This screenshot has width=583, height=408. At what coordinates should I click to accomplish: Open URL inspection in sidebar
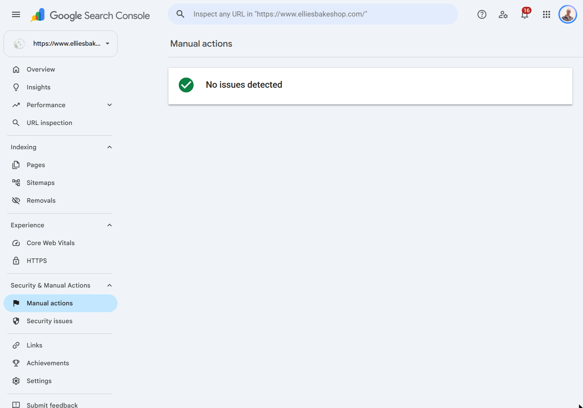click(50, 123)
